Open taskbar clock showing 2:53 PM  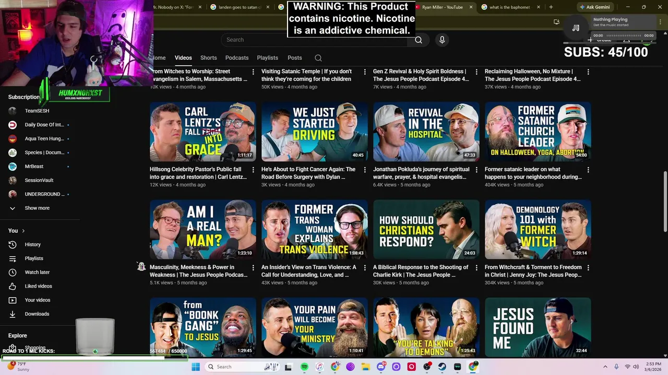[x=653, y=367]
